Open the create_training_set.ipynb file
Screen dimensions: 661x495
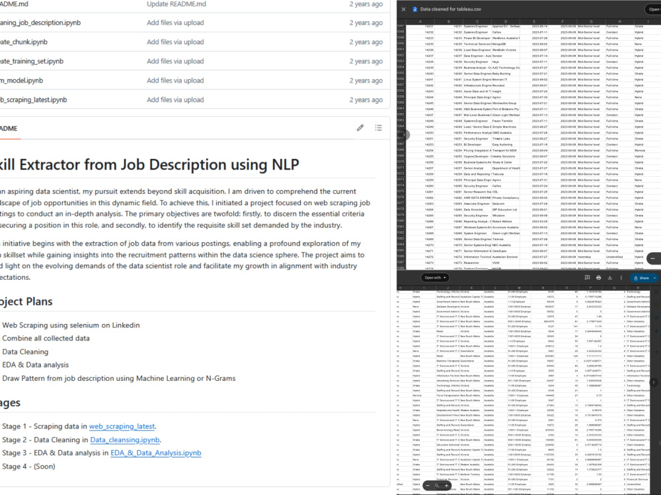coord(32,61)
